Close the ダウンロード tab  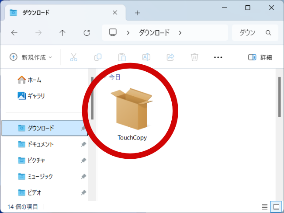click(x=115, y=13)
